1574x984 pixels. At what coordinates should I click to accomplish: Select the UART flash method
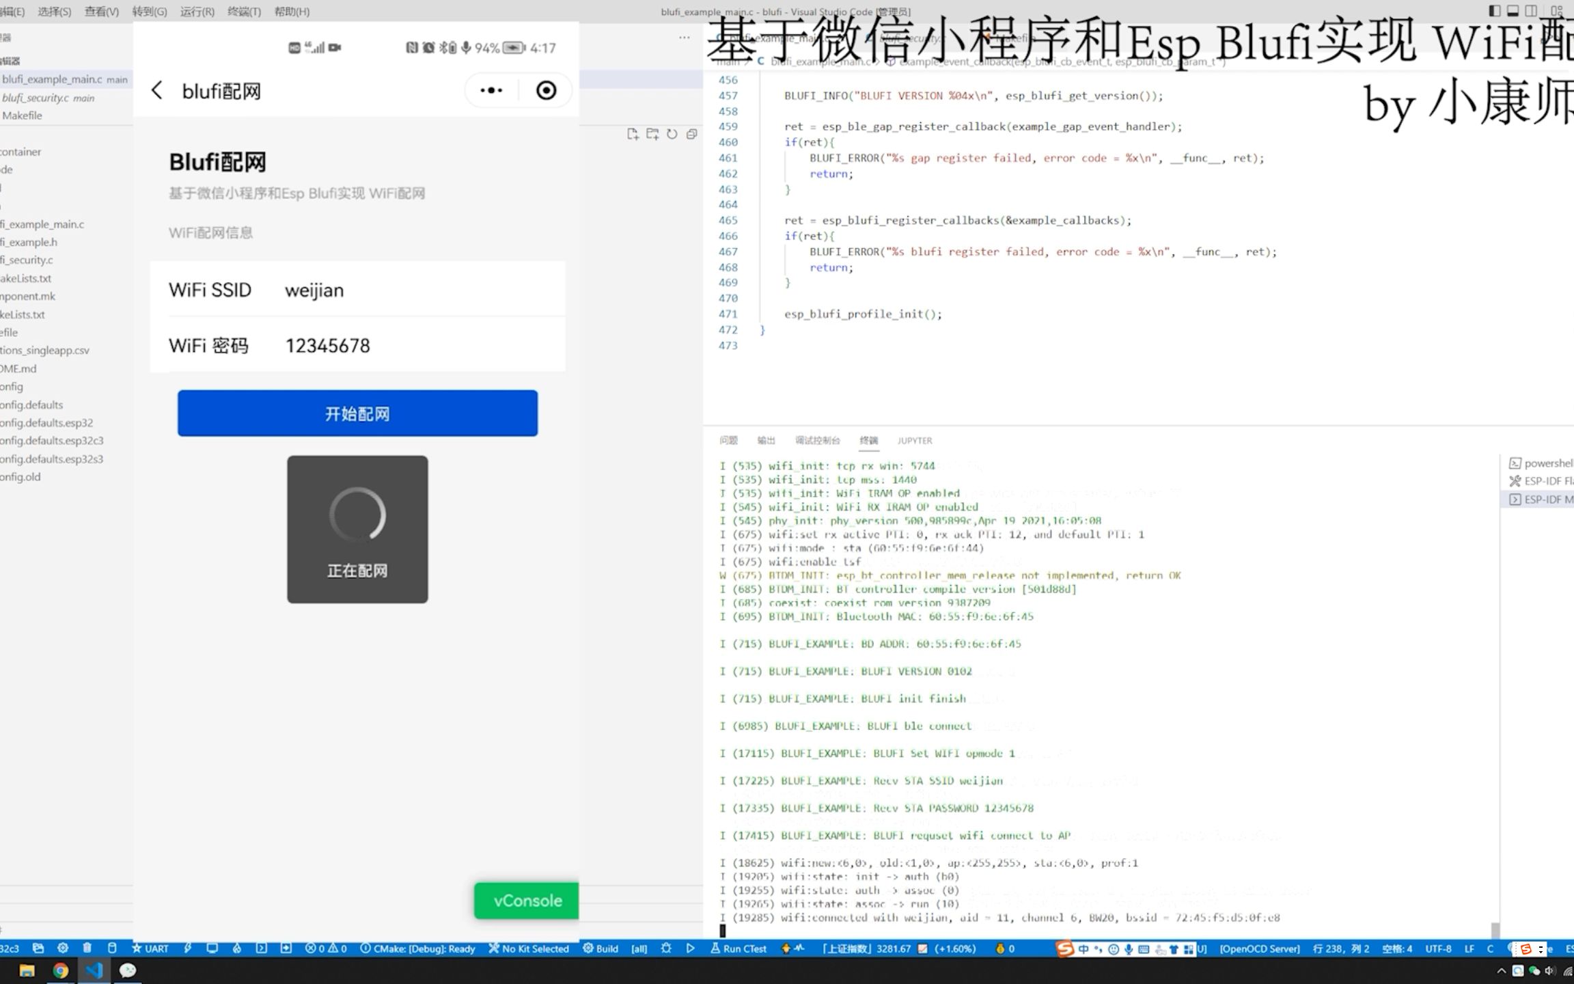pos(150,948)
